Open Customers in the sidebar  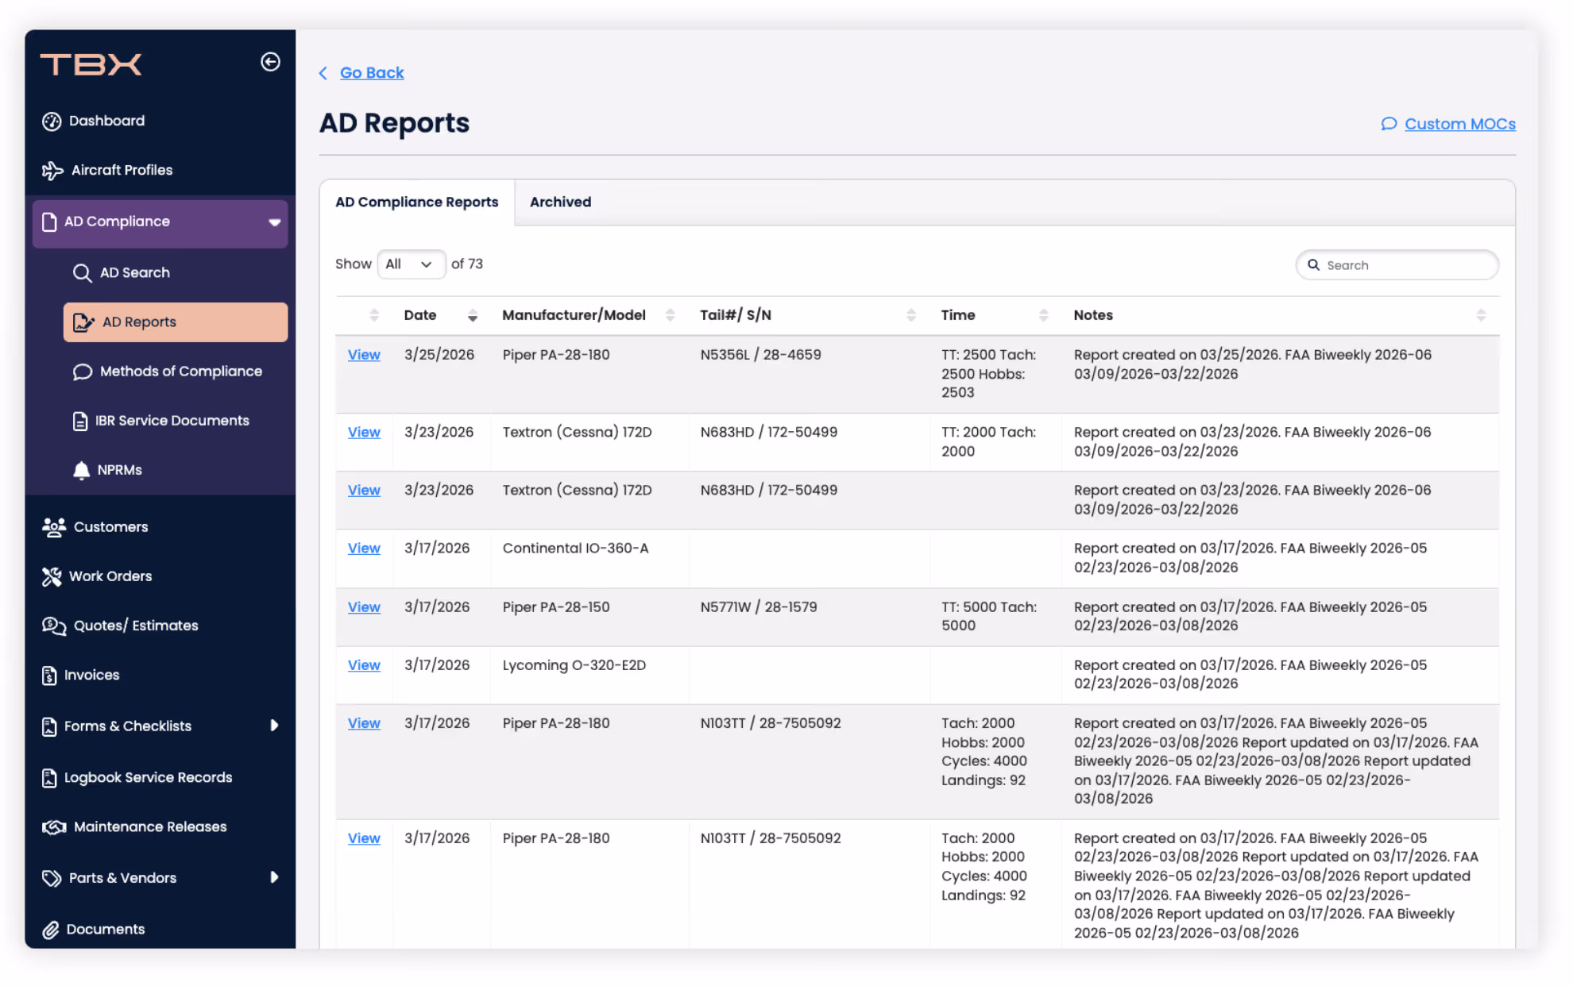pyautogui.click(x=110, y=528)
